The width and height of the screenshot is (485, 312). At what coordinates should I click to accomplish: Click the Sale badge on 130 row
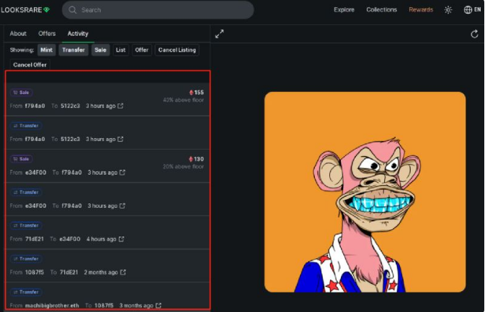pyautogui.click(x=22, y=159)
